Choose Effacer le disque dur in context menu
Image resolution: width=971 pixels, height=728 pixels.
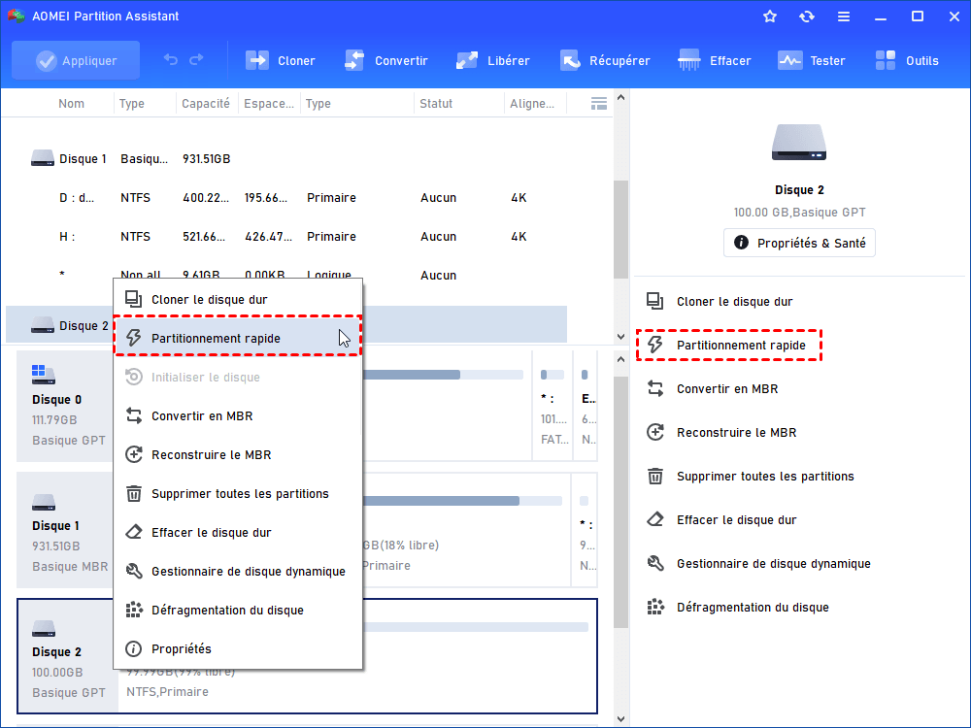click(238, 532)
